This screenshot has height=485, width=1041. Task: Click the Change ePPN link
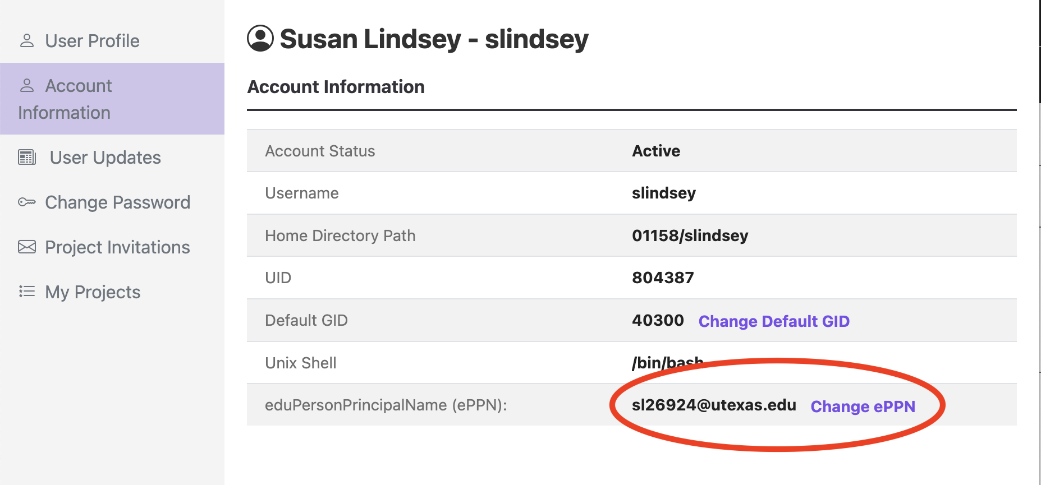click(x=863, y=407)
